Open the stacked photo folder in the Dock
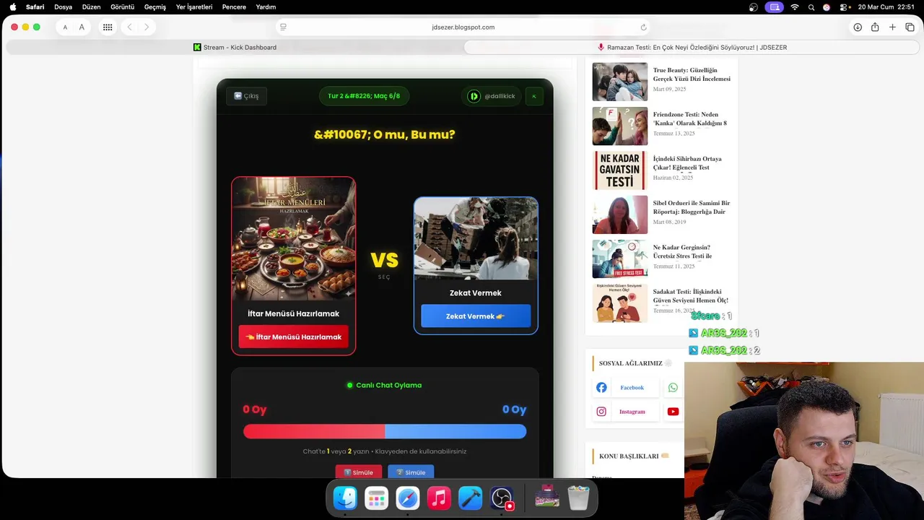 tap(547, 497)
